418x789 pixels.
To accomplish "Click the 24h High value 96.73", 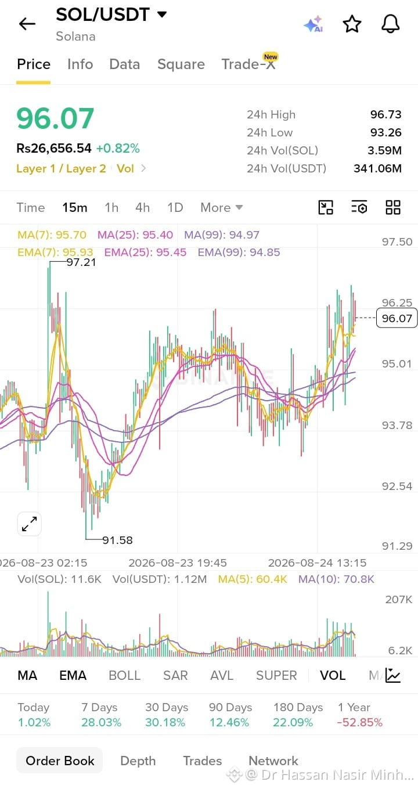I will [x=386, y=115].
